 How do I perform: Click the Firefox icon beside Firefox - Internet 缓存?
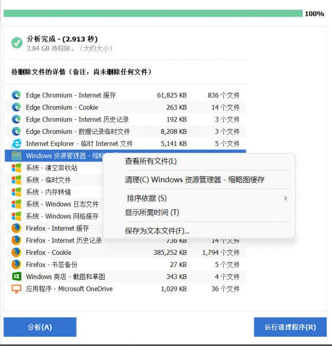click(16, 228)
